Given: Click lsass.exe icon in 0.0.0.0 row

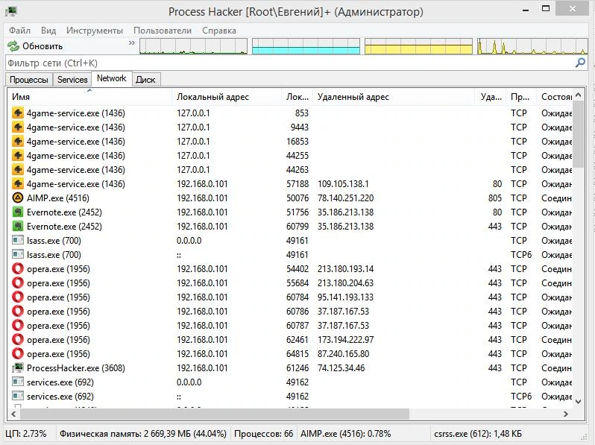Looking at the screenshot, I should click(18, 241).
